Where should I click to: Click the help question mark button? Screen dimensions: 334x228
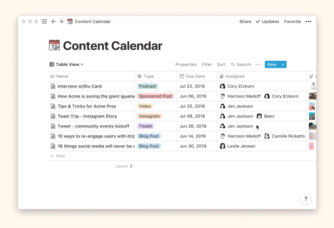(x=306, y=199)
